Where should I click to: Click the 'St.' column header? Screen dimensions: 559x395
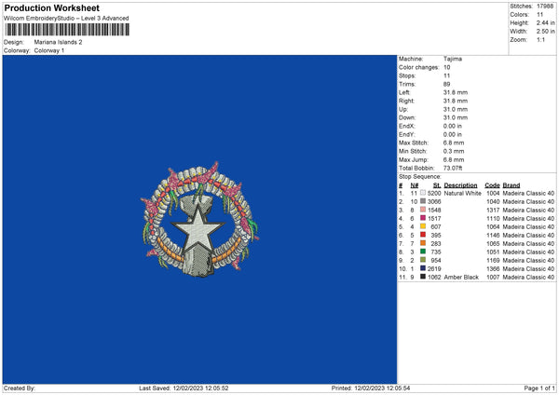(437, 185)
